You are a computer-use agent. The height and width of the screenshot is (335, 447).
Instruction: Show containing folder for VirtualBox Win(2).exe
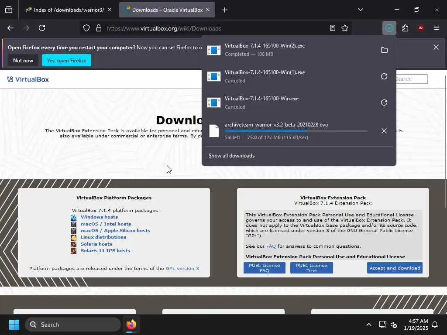(x=384, y=50)
